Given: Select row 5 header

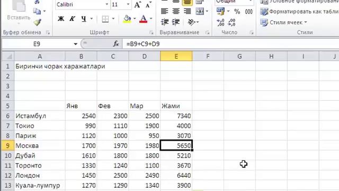Looking at the screenshot, I should click(x=8, y=106).
